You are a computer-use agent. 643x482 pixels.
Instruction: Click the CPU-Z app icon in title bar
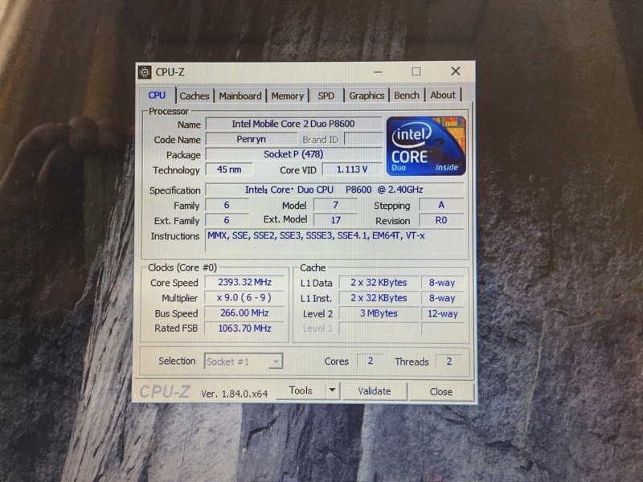145,72
